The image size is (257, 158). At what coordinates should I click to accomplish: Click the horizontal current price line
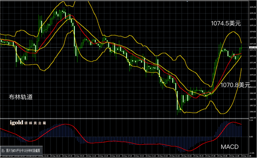[x=124, y=48]
